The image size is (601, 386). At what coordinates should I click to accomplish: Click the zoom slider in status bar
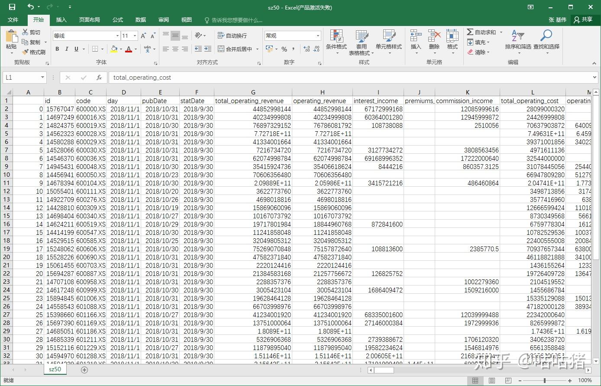click(544, 380)
